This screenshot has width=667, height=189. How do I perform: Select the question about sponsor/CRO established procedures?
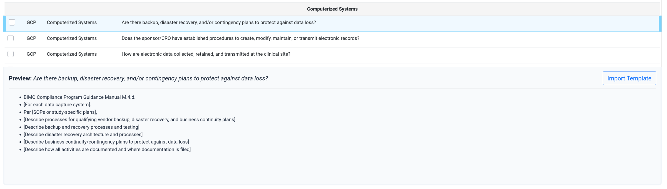click(240, 38)
